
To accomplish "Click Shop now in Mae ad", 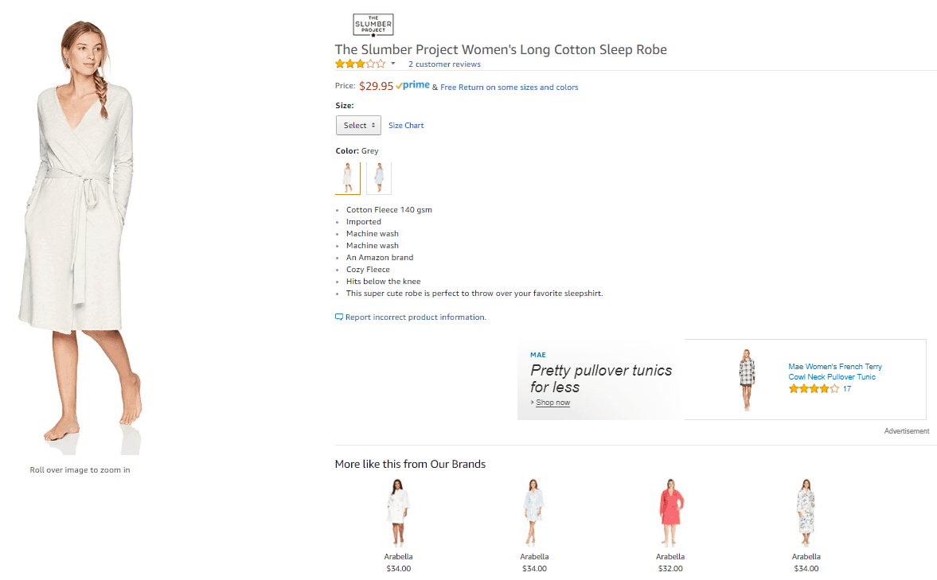I will (552, 403).
